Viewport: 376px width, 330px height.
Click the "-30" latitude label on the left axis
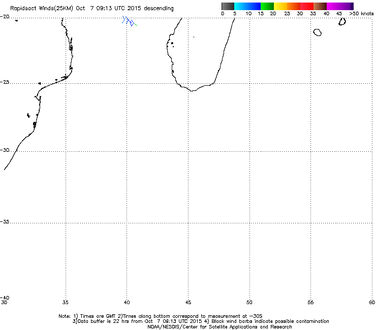pyautogui.click(x=5, y=150)
